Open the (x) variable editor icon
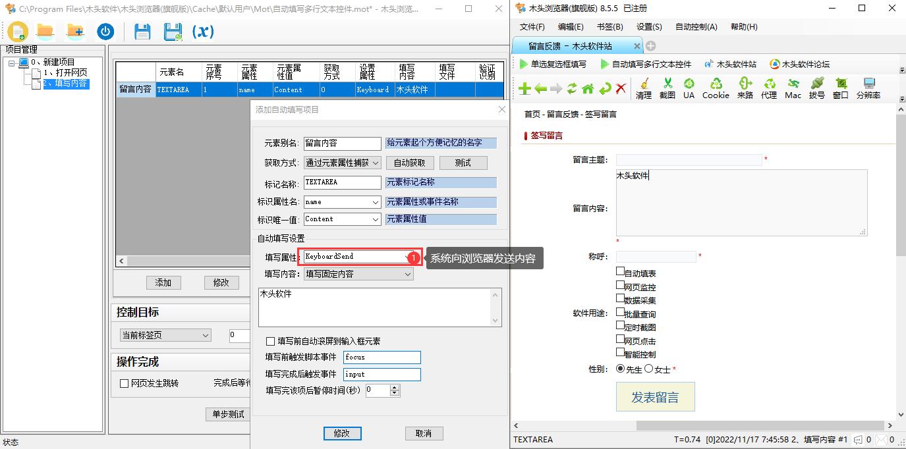This screenshot has width=906, height=449. [x=202, y=31]
